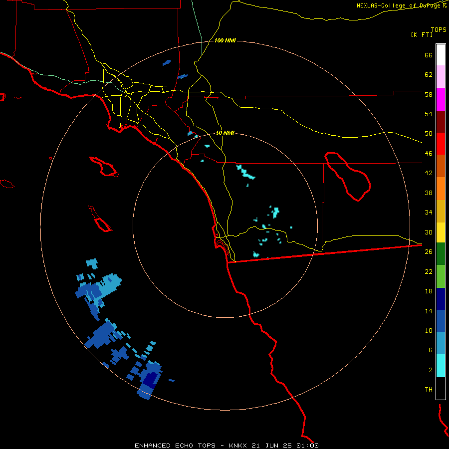Click the "14" legend value
This screenshot has width=449, height=449.
(429, 311)
